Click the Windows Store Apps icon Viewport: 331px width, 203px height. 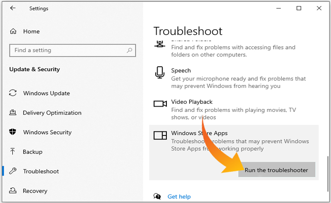click(x=160, y=135)
